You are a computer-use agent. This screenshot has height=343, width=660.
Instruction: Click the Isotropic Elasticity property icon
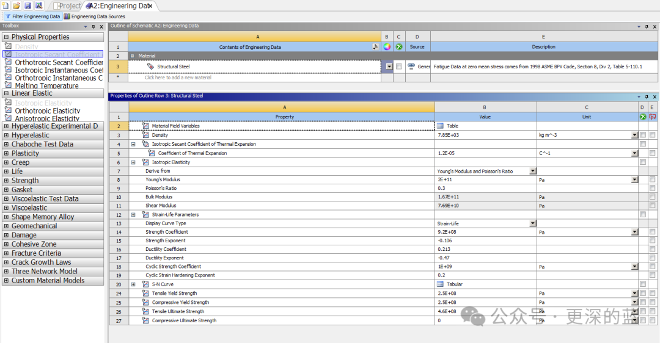click(x=145, y=162)
